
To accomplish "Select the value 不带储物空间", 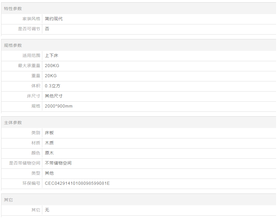I will coord(58,163).
